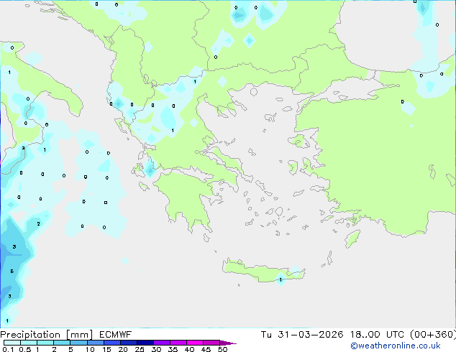Click the '25' legend label
The height and width of the screenshot is (352, 456).
click(x=140, y=349)
